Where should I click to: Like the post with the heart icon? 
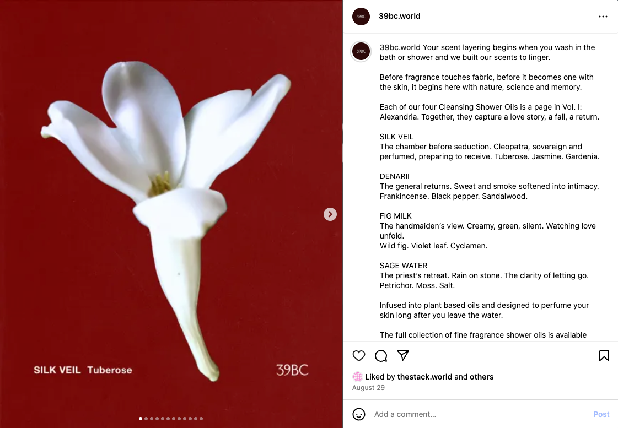click(359, 355)
